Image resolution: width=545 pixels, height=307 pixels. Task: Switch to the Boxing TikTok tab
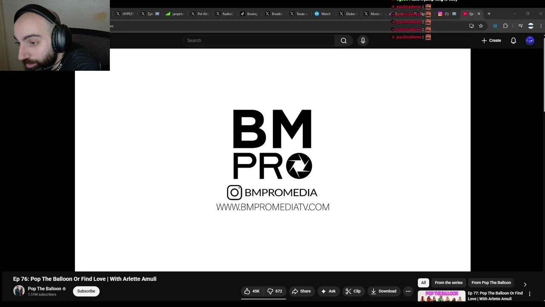[249, 14]
